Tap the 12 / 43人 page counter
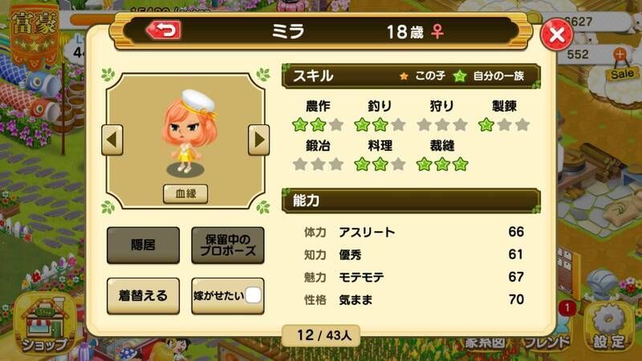This screenshot has height=361, width=642. click(x=322, y=335)
